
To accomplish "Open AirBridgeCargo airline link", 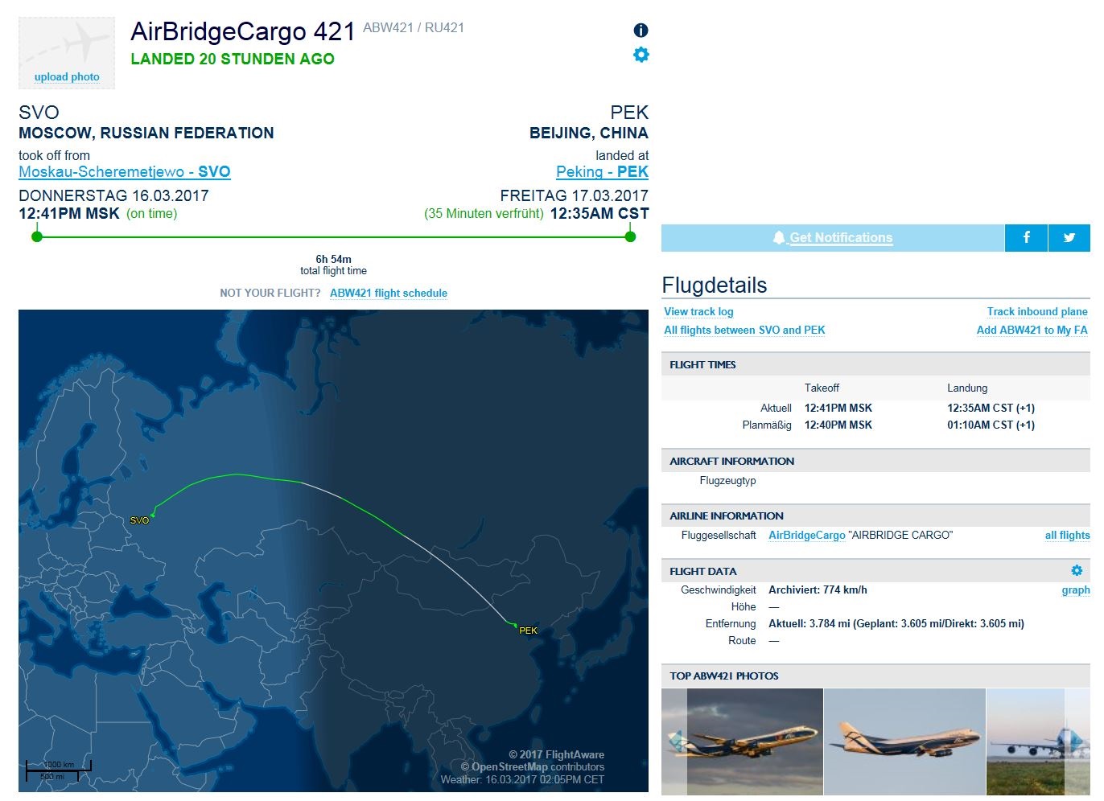I will click(806, 536).
